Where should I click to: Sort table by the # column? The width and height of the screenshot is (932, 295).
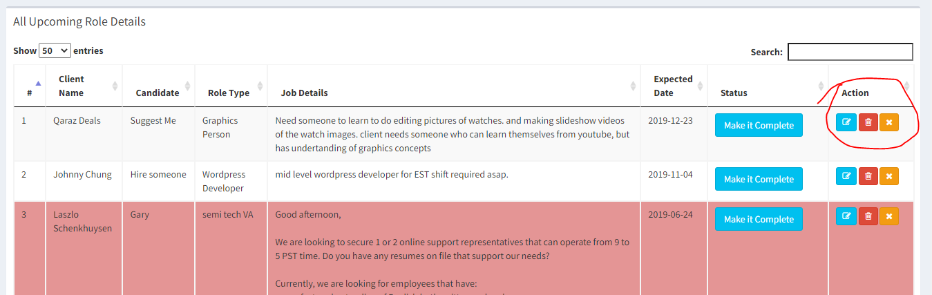tap(30, 87)
